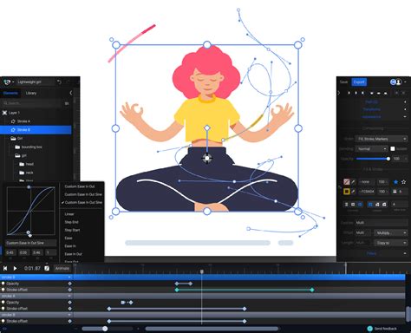Click the neck group folder icon
The image size is (411, 333).
point(22,173)
